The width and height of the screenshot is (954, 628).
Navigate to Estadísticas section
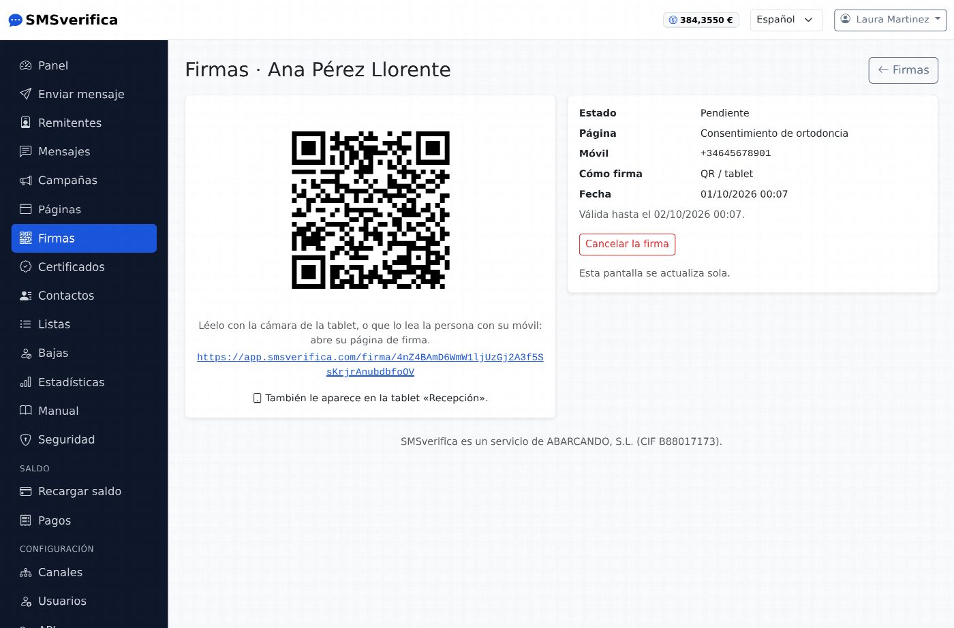pos(84,382)
